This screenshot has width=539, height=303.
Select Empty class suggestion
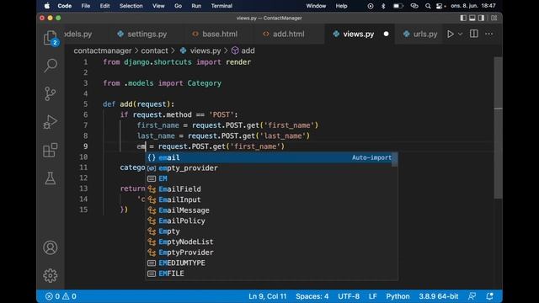[271, 231]
